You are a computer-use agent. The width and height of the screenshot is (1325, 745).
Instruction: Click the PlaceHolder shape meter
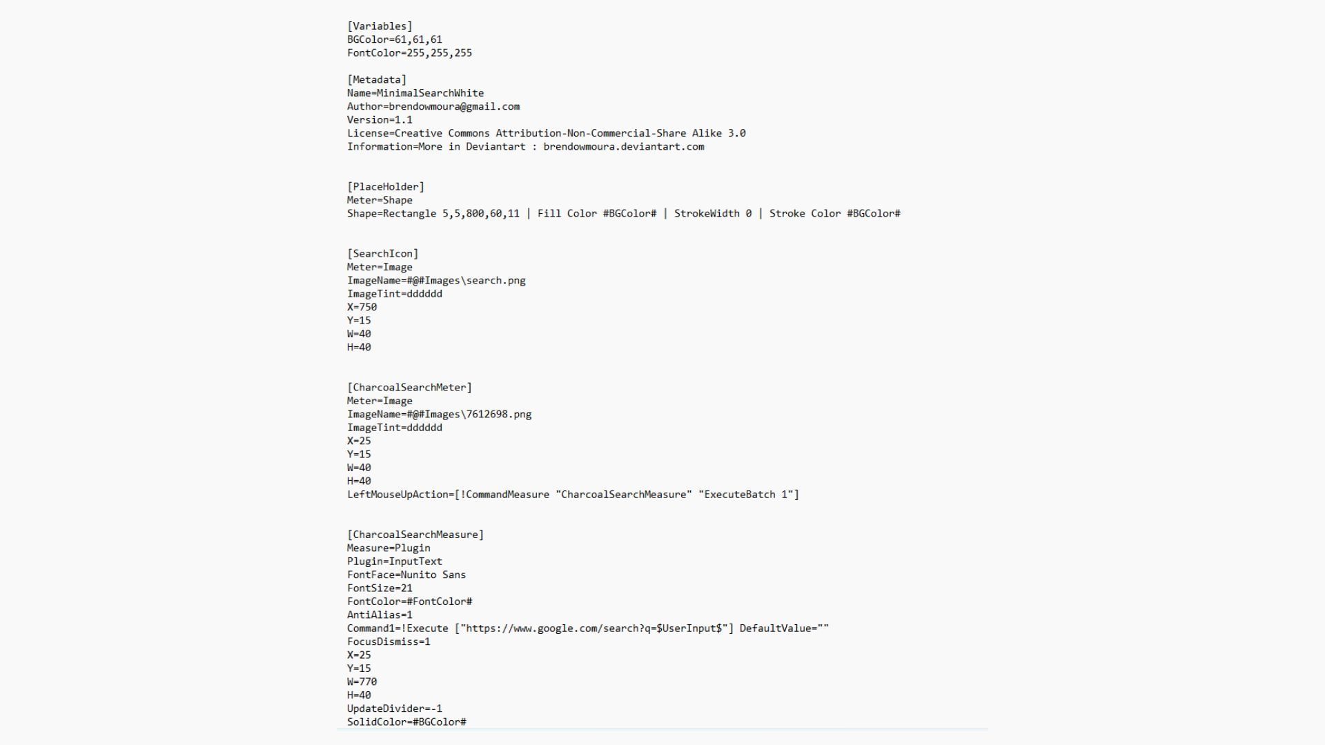tap(386, 186)
